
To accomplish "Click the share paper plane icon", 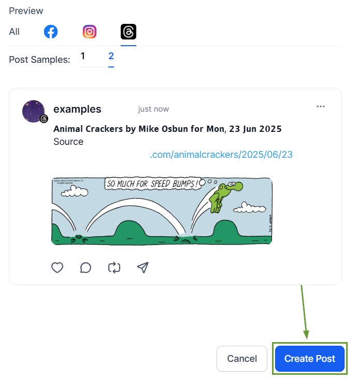I will click(142, 267).
